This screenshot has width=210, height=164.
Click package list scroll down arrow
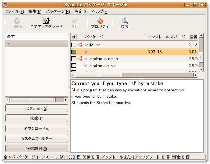click(x=201, y=70)
